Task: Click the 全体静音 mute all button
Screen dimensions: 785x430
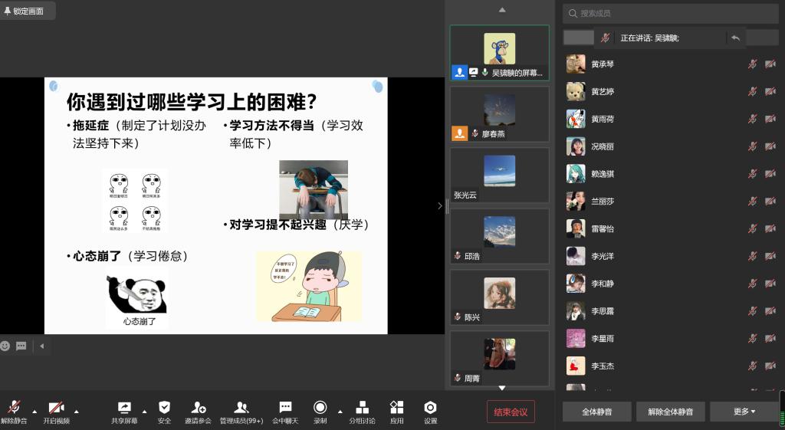Action: coord(597,412)
